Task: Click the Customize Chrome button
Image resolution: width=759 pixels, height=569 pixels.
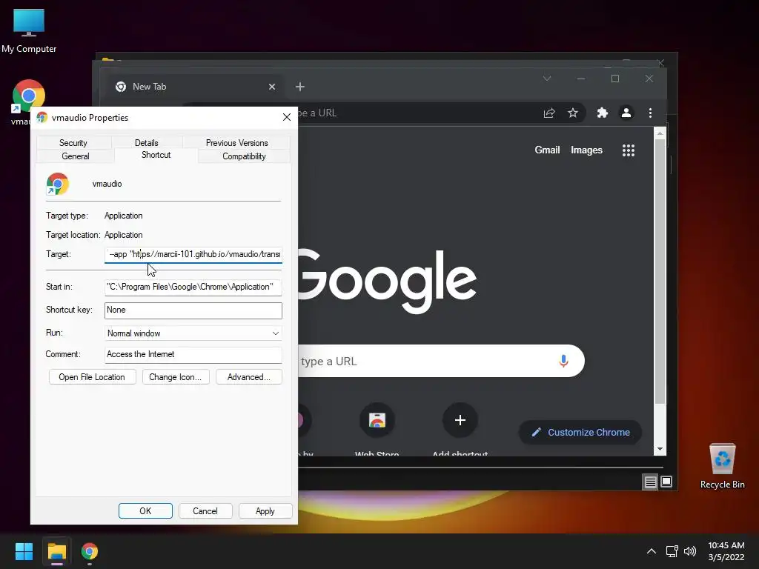Action: point(580,432)
